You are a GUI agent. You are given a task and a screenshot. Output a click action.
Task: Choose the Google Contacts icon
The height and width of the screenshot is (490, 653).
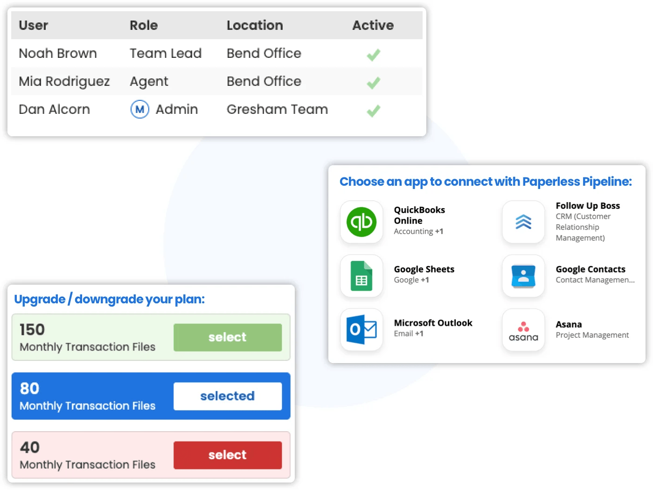523,276
